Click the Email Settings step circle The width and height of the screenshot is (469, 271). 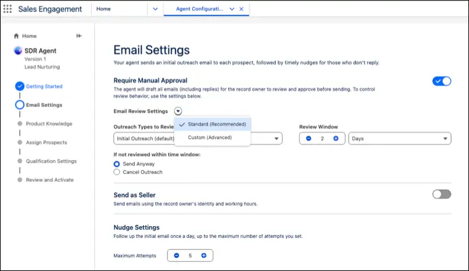(20, 105)
